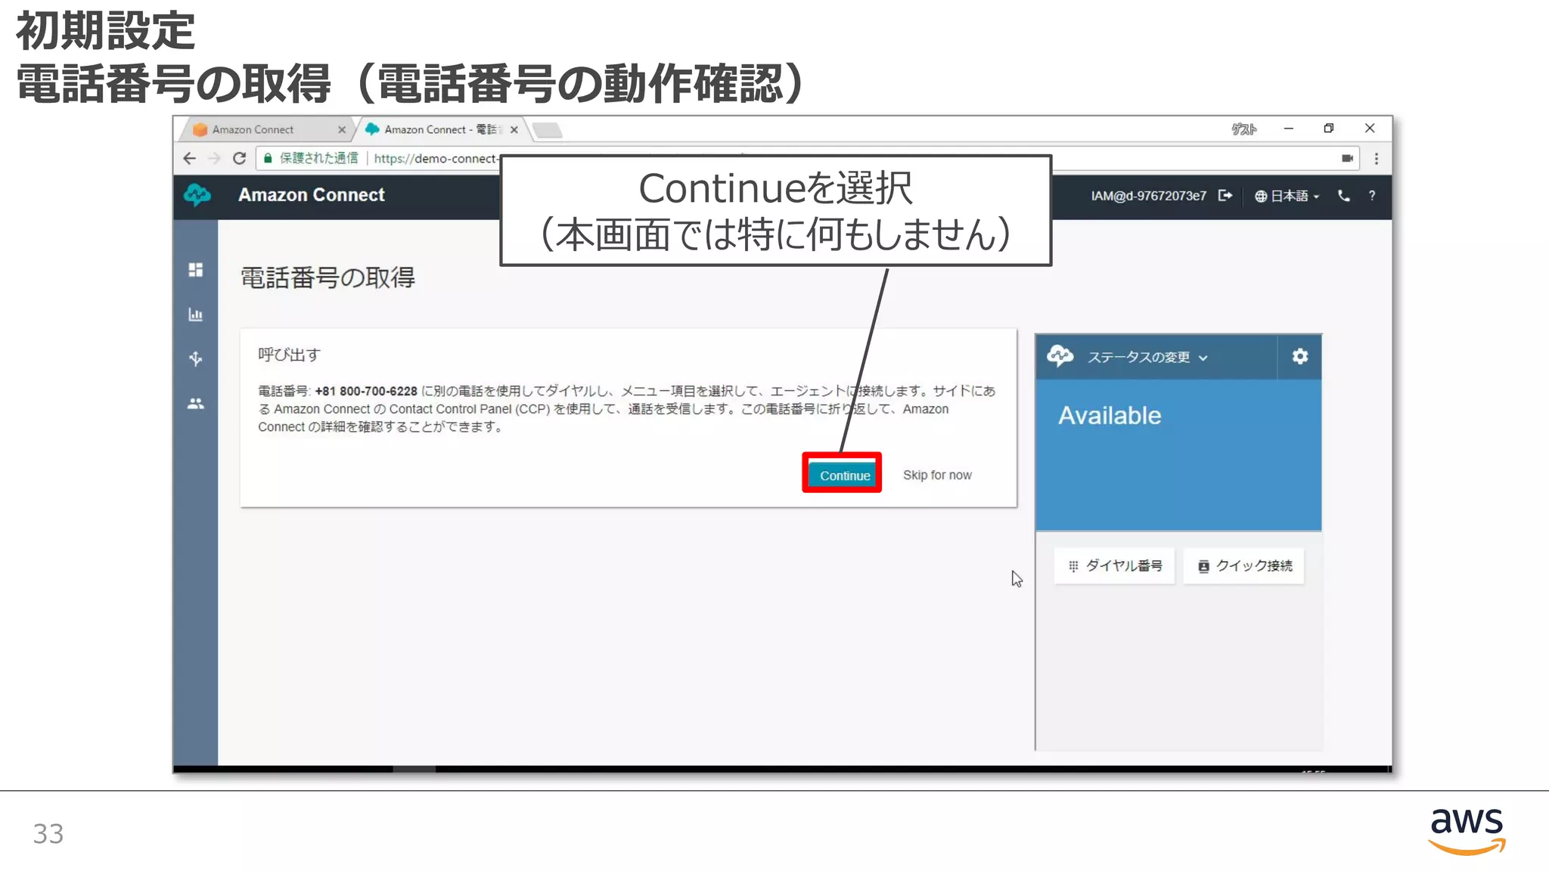Click the Continue button
Viewport: 1549px width, 871px height.
pos(844,476)
